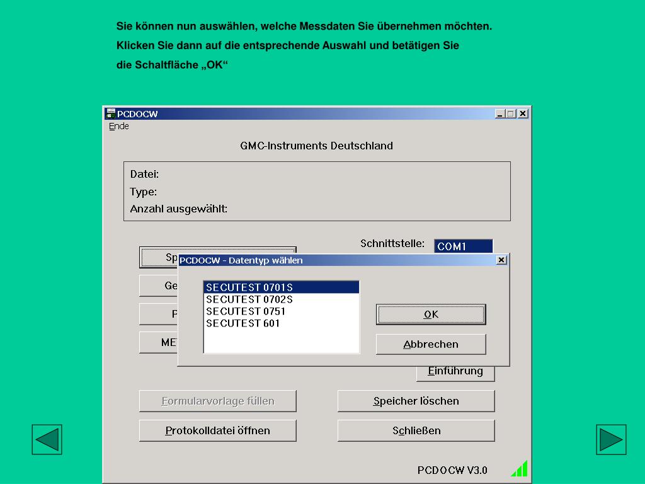The width and height of the screenshot is (645, 484).
Task: Click the Einführung button
Action: tap(455, 373)
